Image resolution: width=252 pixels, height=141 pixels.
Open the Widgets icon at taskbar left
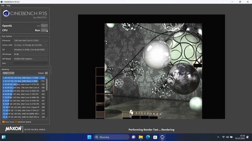coord(4,137)
